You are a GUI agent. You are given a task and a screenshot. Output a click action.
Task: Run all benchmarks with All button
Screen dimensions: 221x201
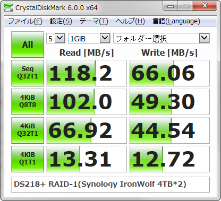tap(28, 45)
